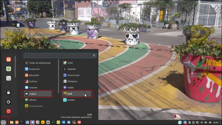Open the terminal icon in taskbar
Viewport: 222px width, 125px height.
22,122
